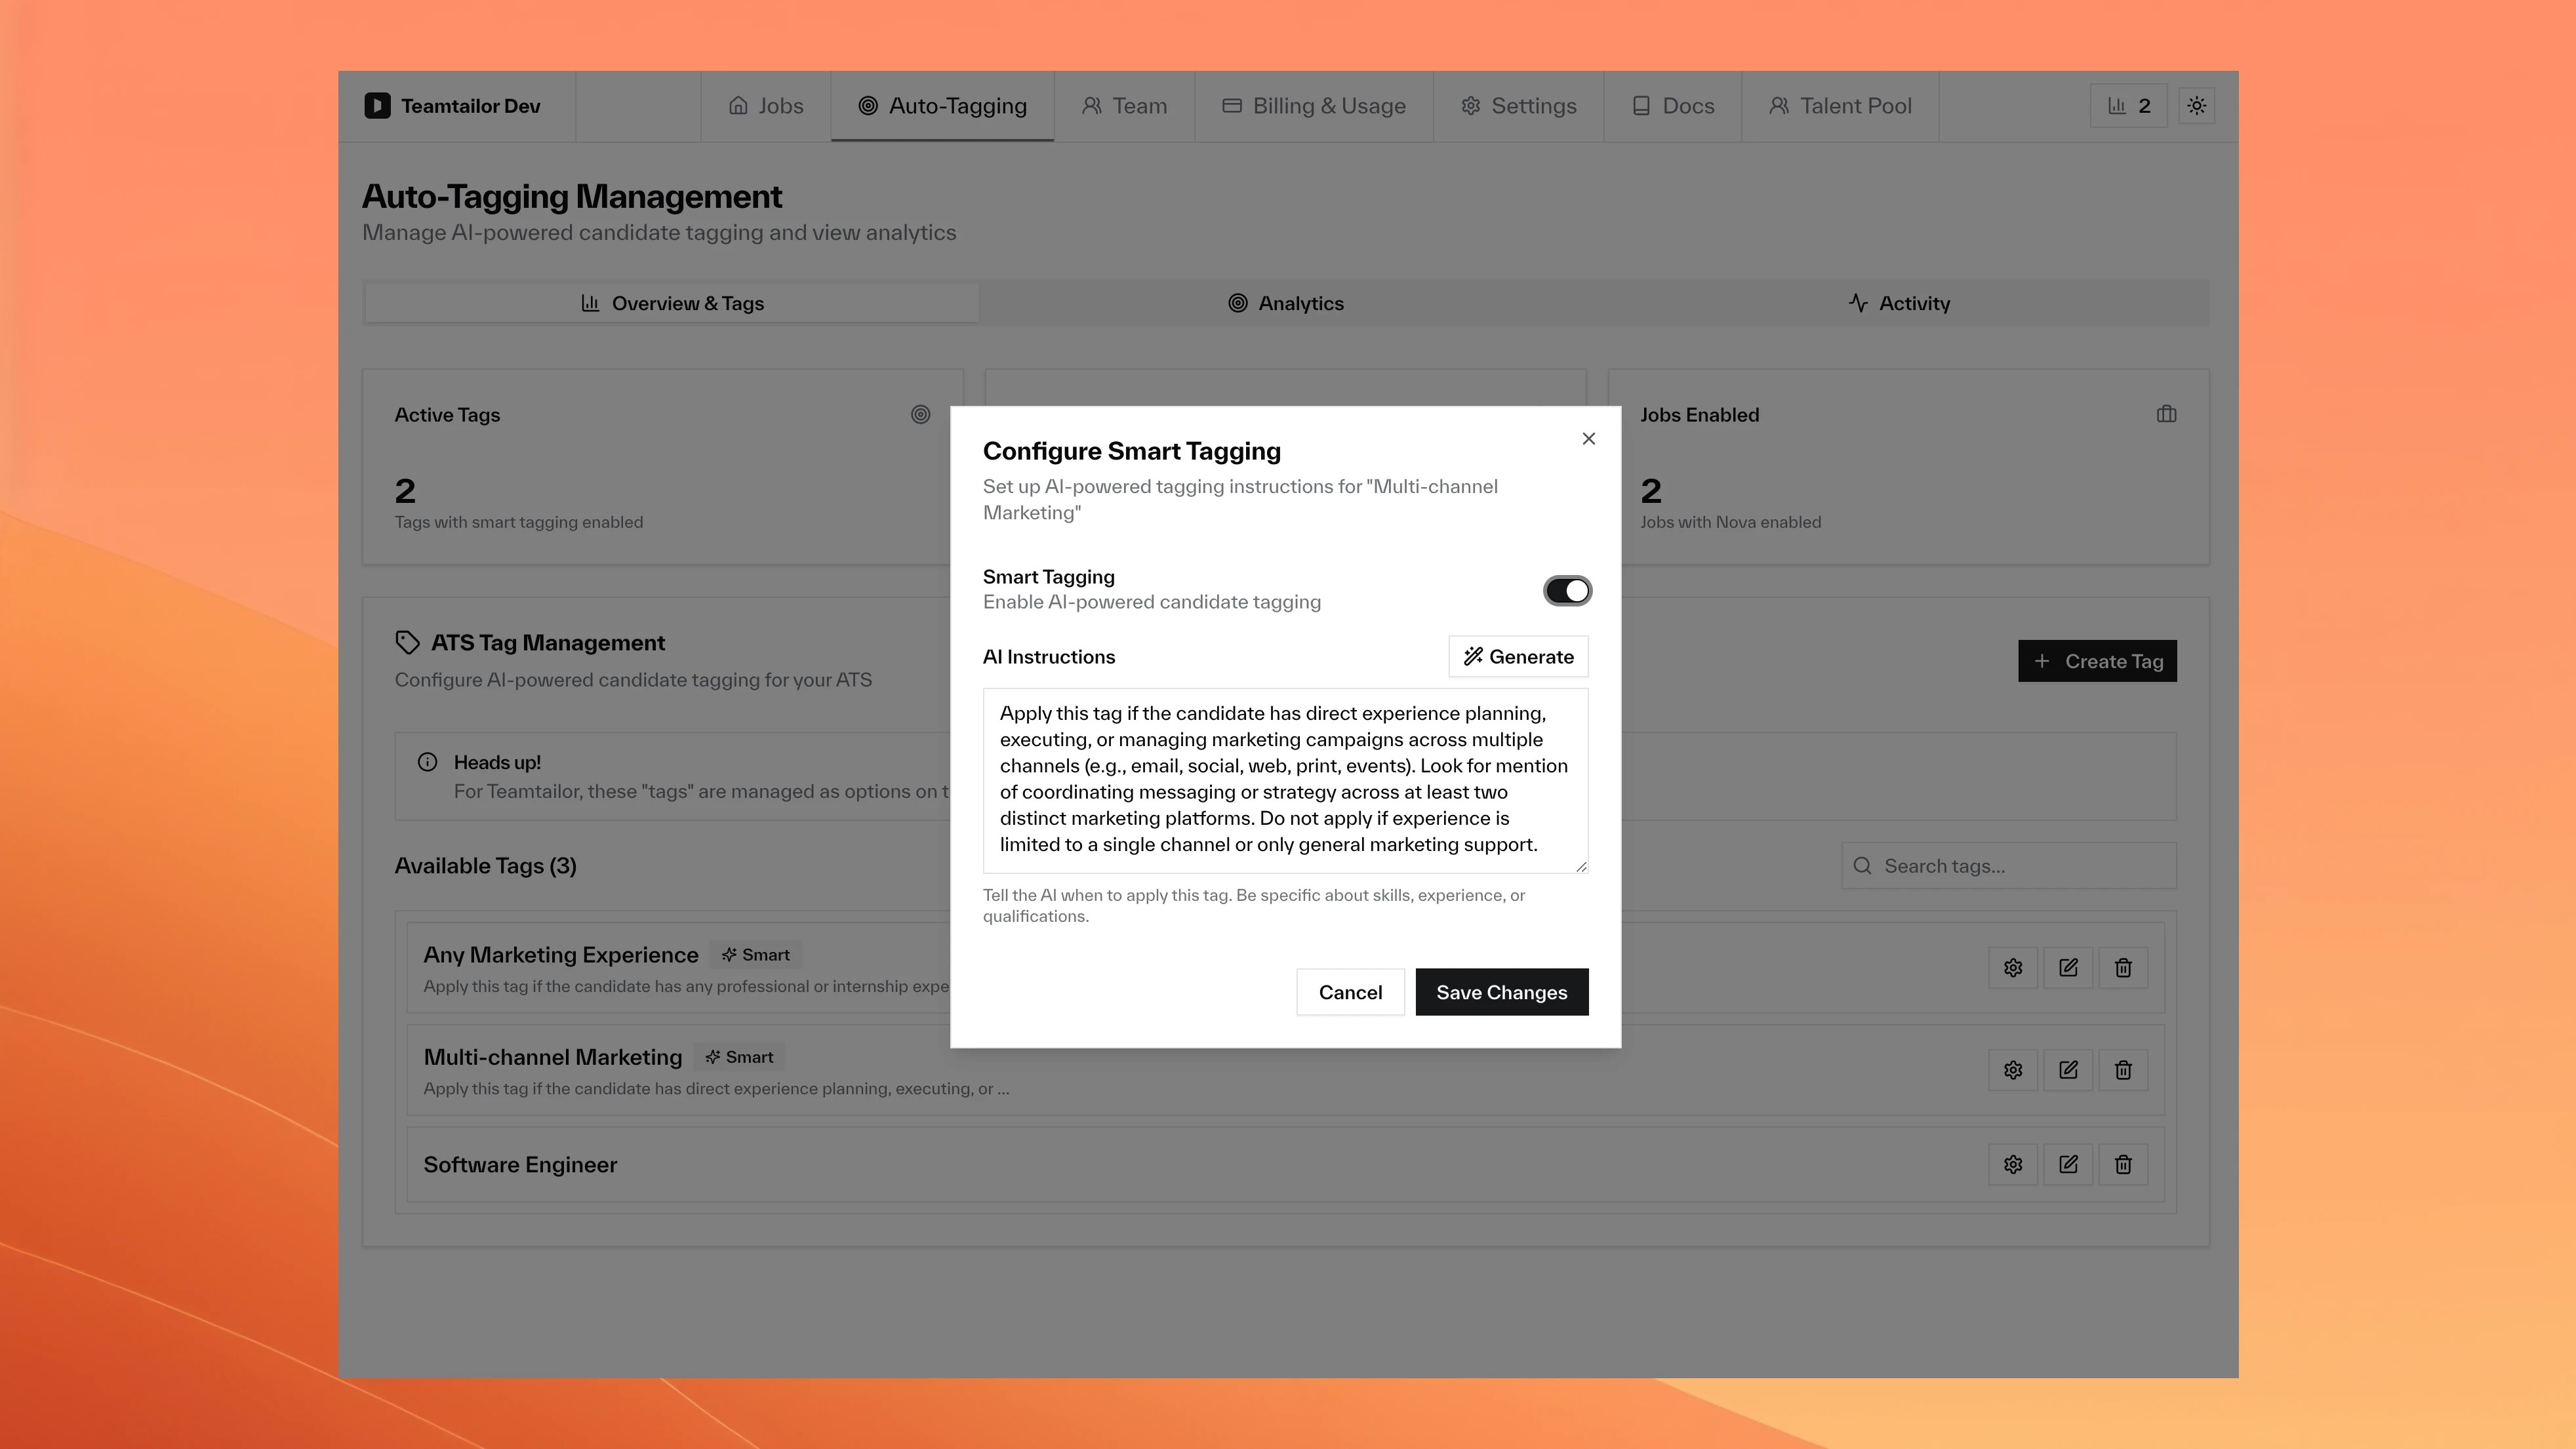The height and width of the screenshot is (1449, 2576).
Task: Save changes in the Smart Tagging dialog
Action: tap(1501, 992)
